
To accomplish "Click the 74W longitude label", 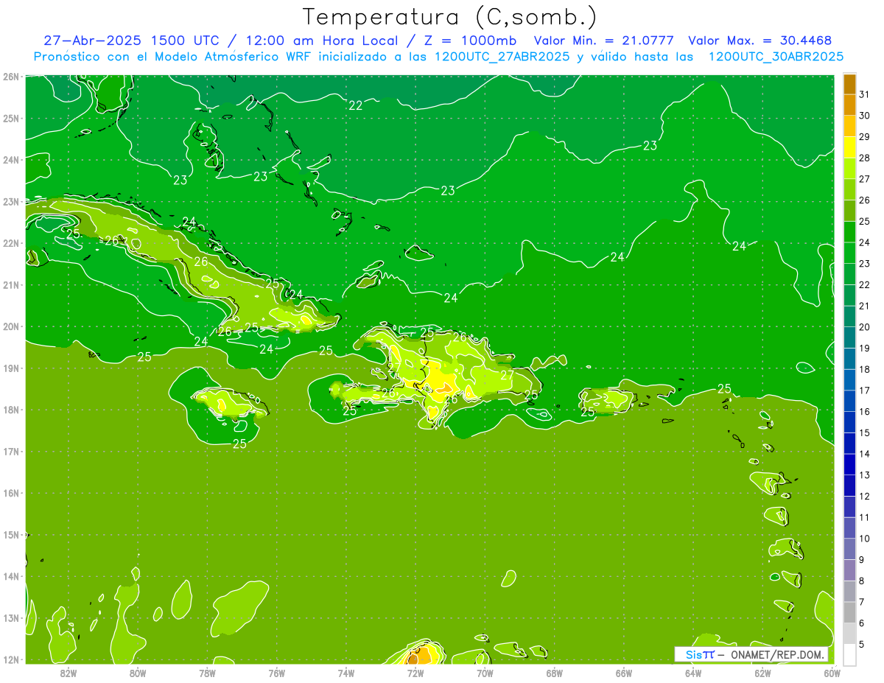I will (346, 673).
